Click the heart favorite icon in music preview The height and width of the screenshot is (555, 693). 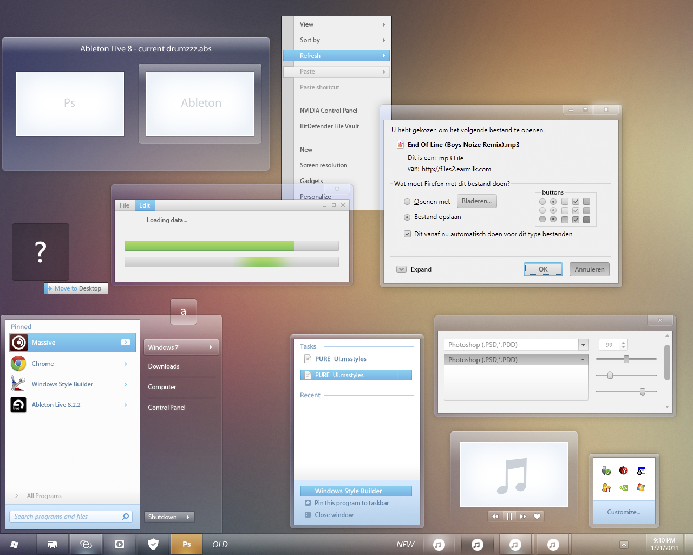click(537, 517)
